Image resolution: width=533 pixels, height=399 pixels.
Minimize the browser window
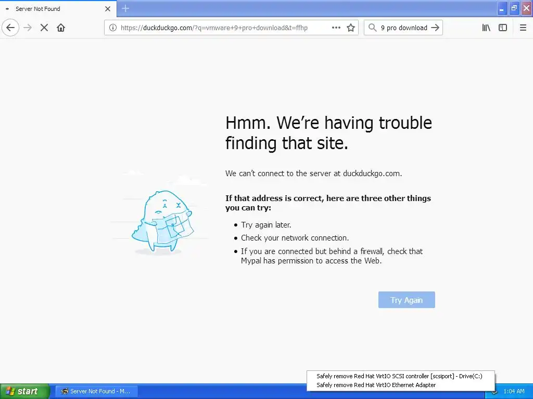(x=502, y=8)
